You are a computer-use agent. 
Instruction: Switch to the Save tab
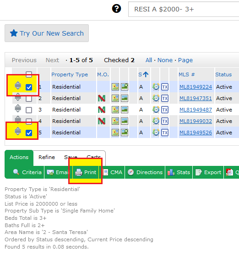[x=71, y=157]
